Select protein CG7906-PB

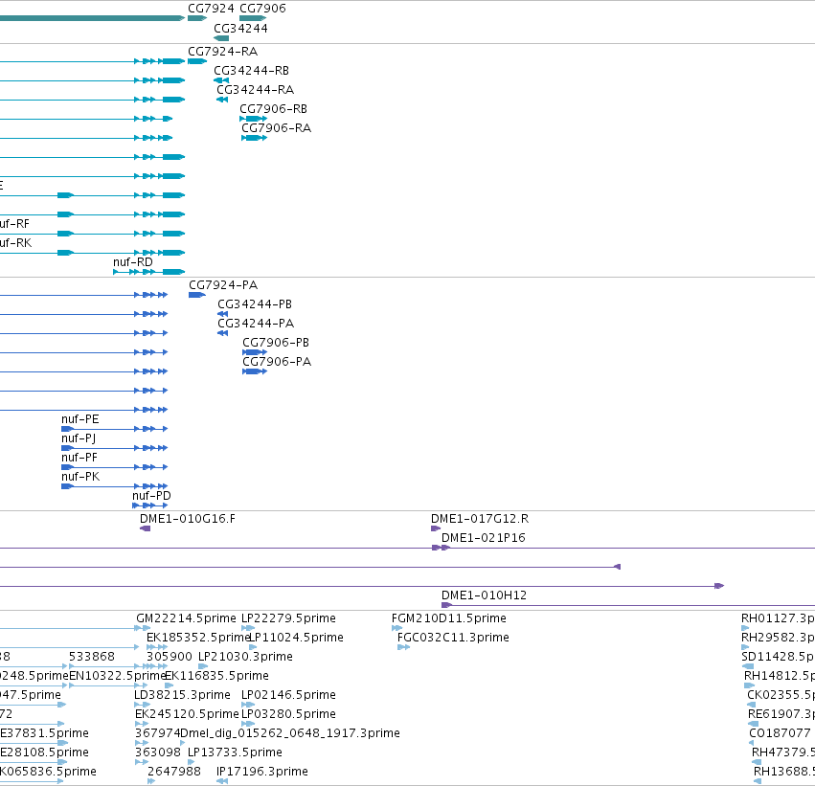pos(276,343)
